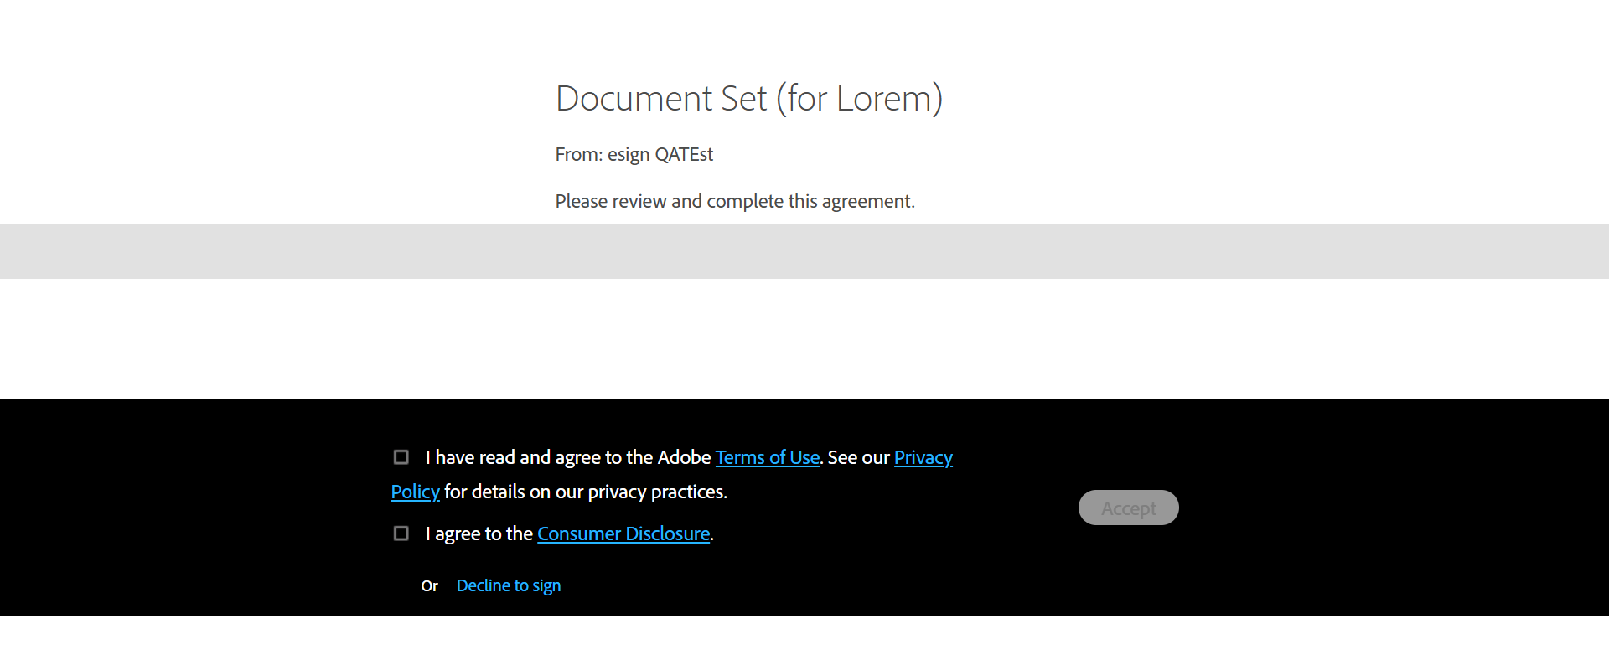This screenshot has height=670, width=1609.
Task: Click the word 'Adobe' in the agreement line
Action: pyautogui.click(x=684, y=458)
